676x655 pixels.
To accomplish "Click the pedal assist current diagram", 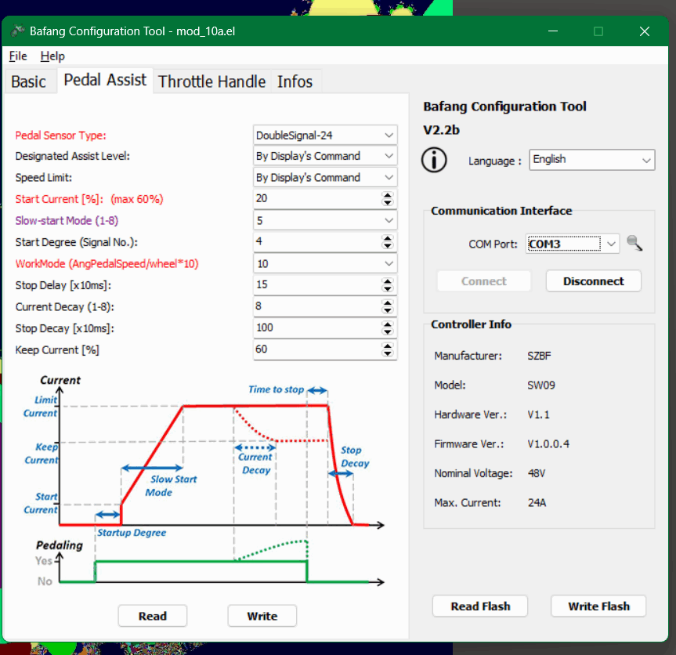I will [204, 481].
